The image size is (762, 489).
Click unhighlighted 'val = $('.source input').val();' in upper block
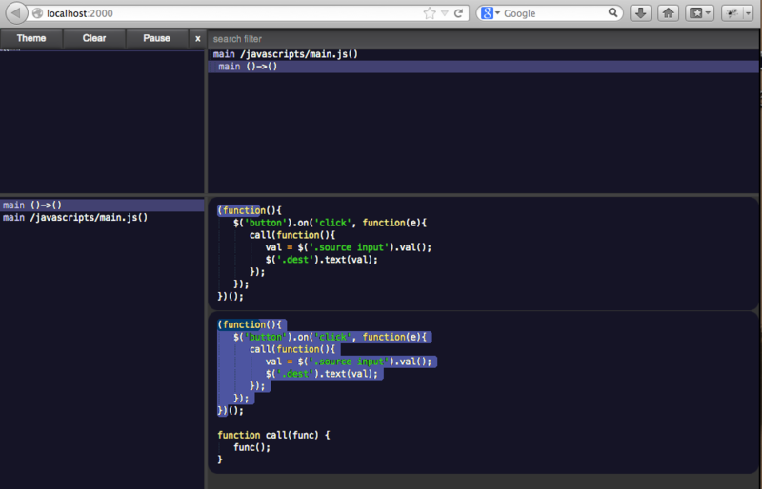pyautogui.click(x=349, y=247)
